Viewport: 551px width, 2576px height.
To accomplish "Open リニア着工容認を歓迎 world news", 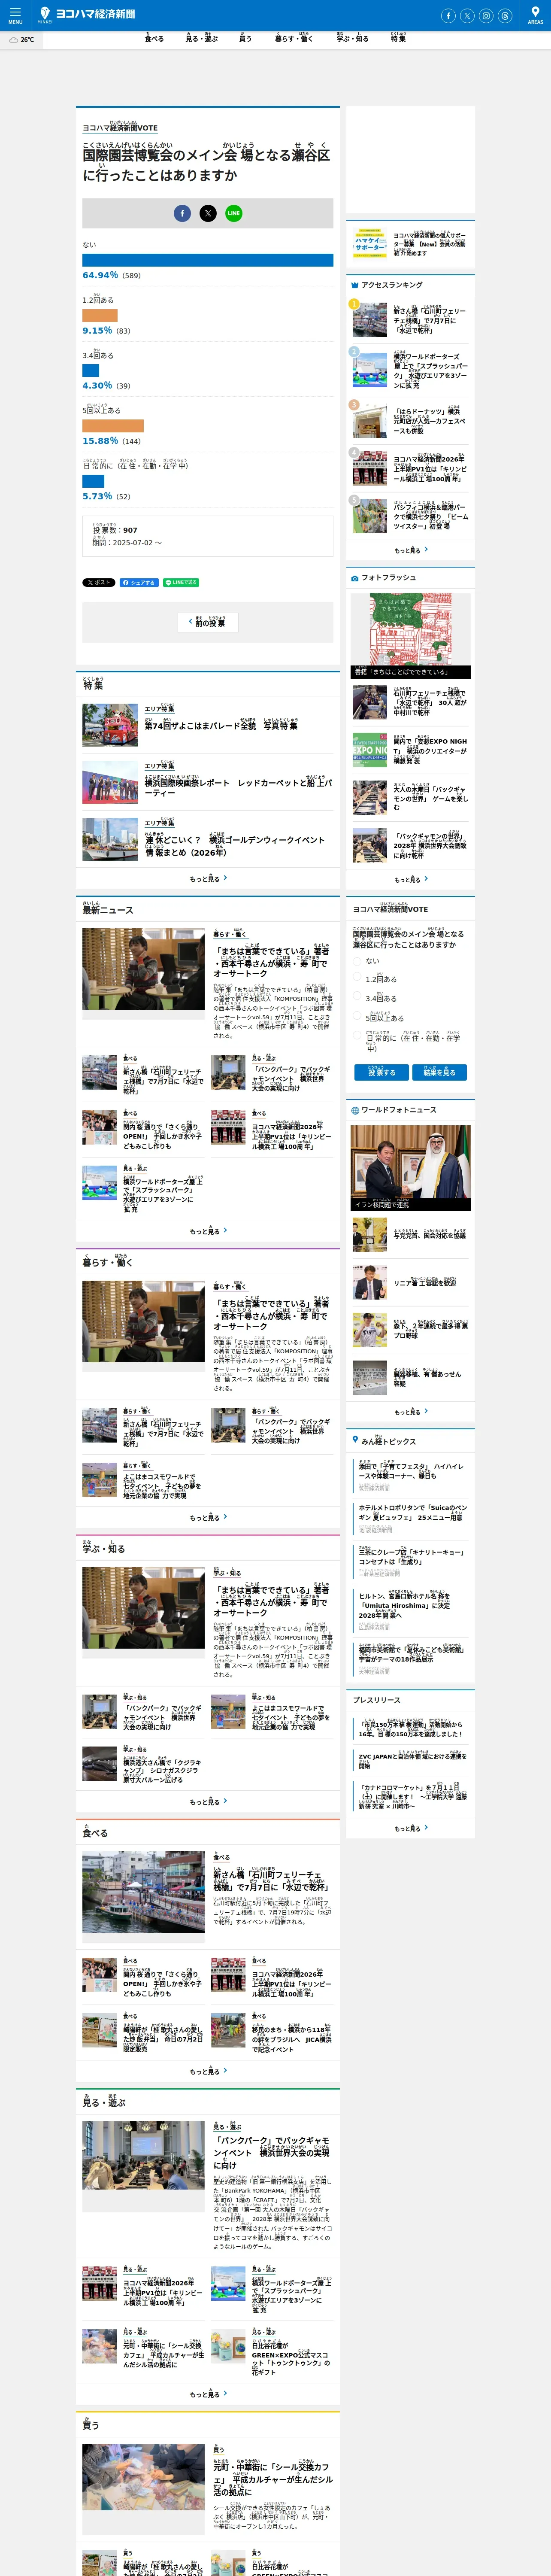I will click(x=424, y=1283).
